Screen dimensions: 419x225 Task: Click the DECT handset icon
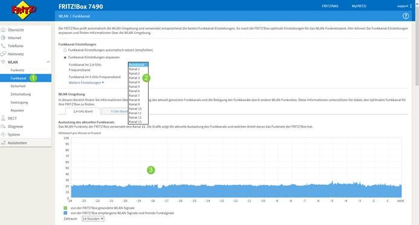point(3,118)
